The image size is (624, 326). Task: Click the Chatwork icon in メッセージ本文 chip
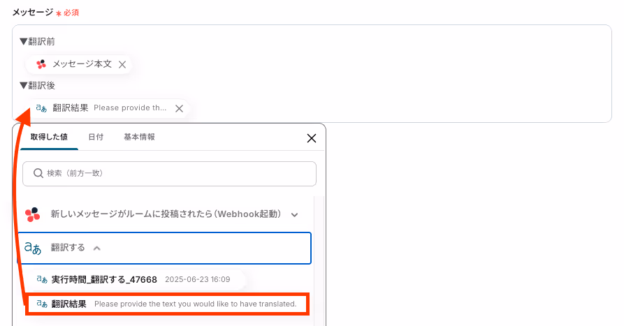41,64
